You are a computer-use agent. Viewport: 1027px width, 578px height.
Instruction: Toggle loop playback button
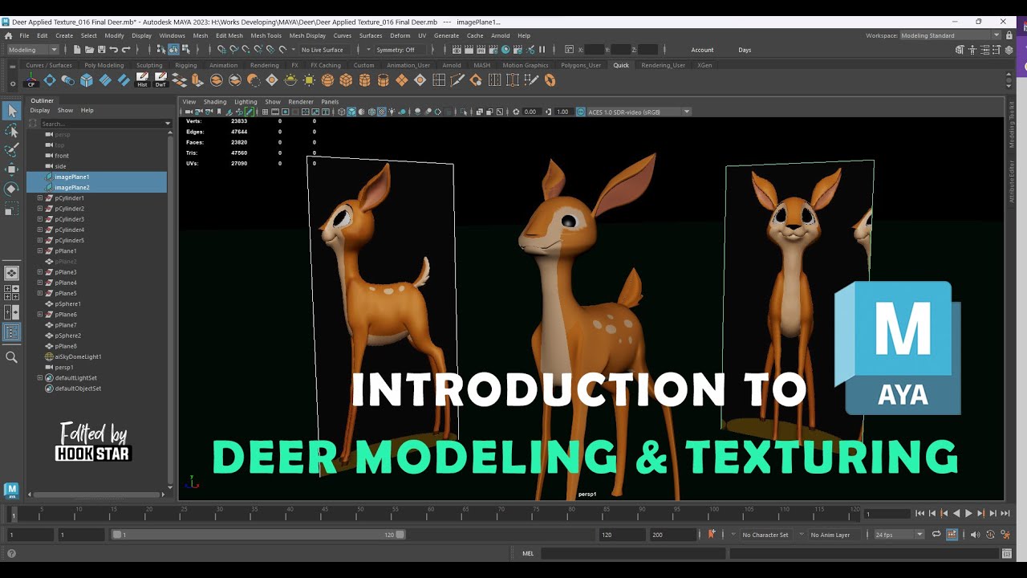click(936, 535)
